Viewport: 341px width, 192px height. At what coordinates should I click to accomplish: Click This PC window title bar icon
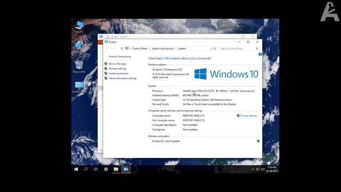[x=101, y=37]
